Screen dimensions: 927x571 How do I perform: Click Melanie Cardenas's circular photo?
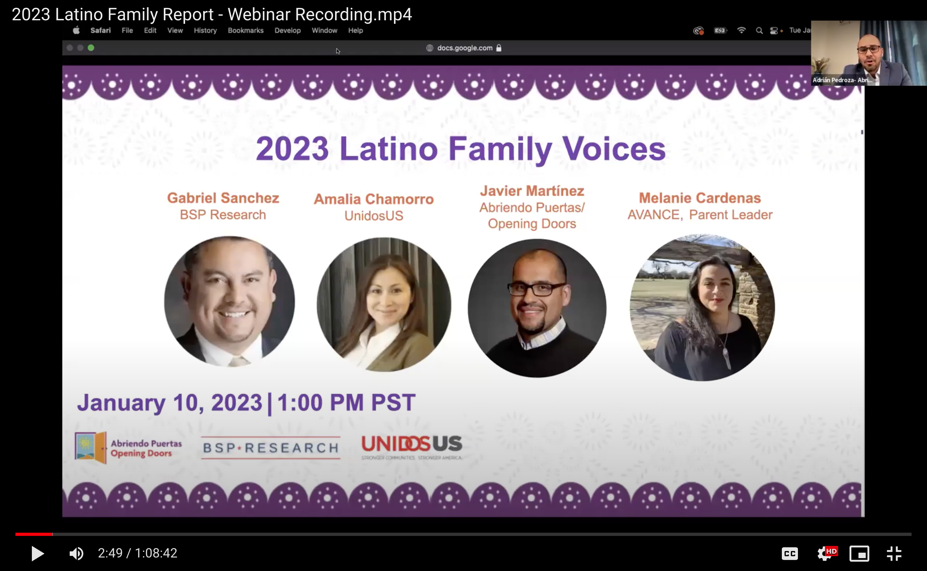coord(702,307)
